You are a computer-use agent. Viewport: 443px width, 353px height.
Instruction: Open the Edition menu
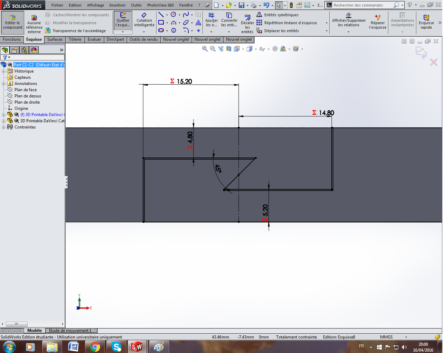tap(75, 5)
